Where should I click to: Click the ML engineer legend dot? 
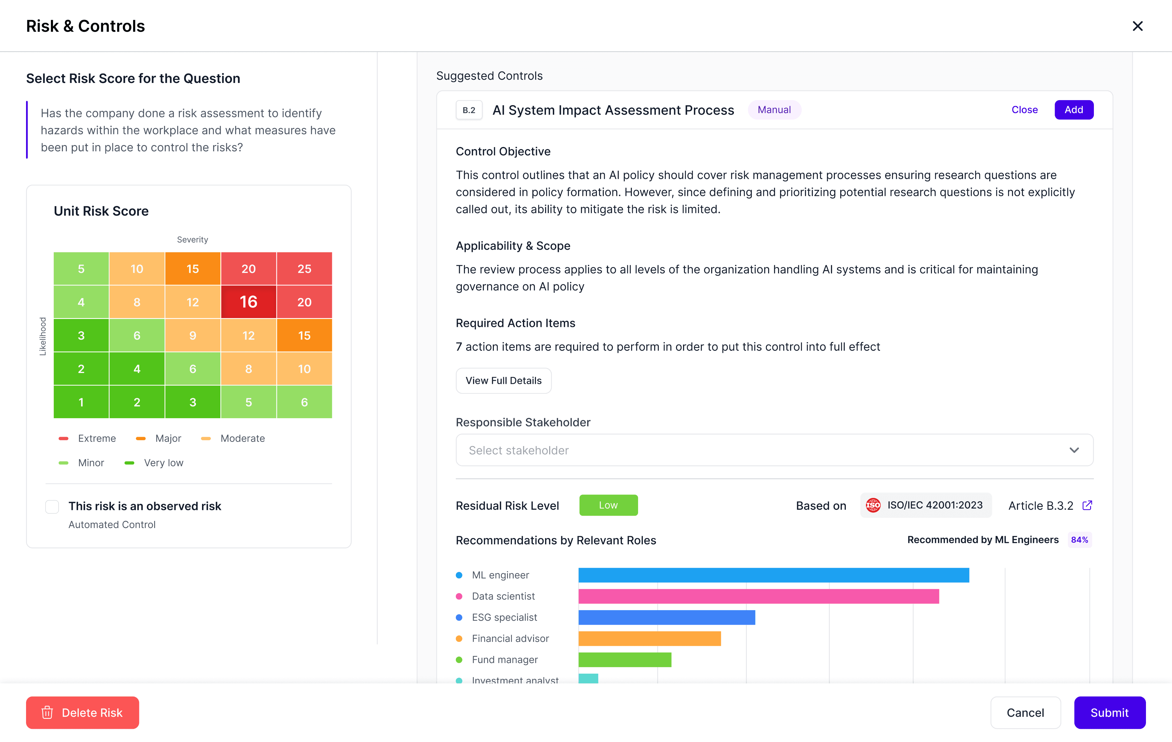click(459, 575)
